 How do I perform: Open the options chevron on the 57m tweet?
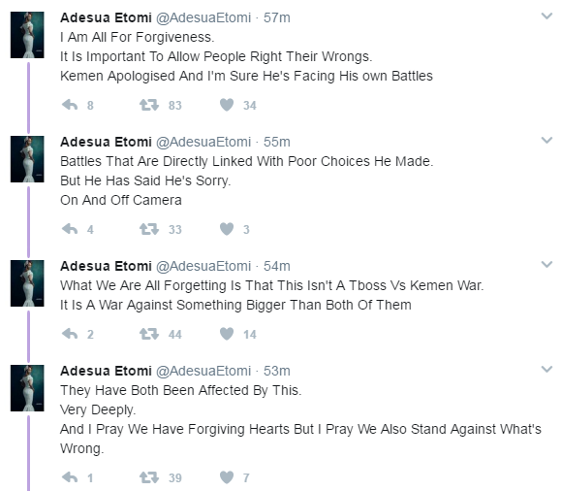click(x=546, y=16)
